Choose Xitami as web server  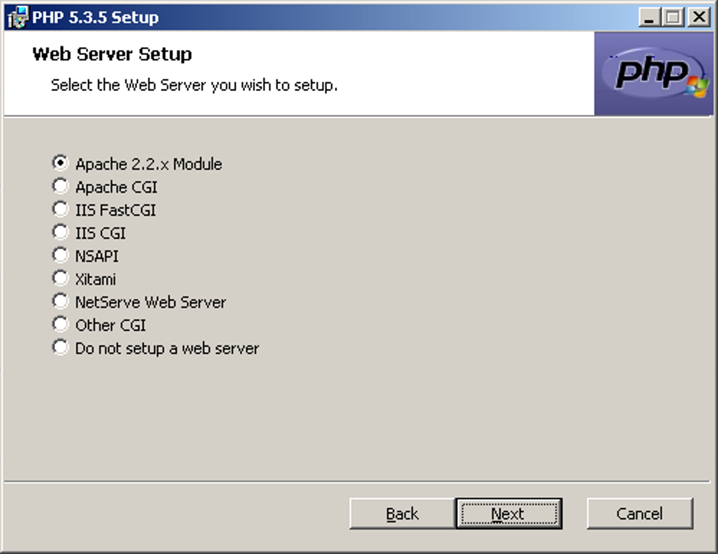[x=60, y=278]
